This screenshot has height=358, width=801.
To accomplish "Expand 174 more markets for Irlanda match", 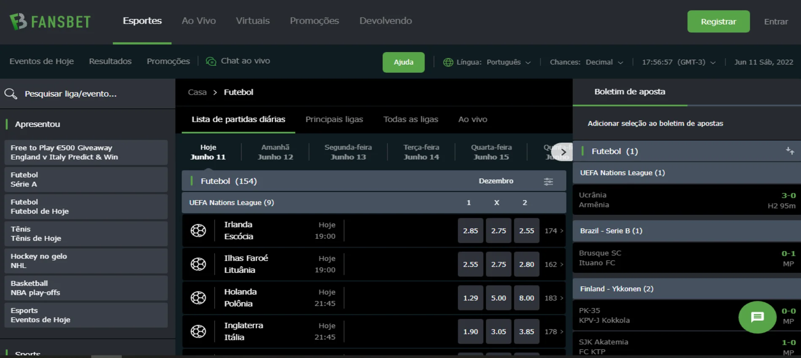I will pyautogui.click(x=554, y=231).
